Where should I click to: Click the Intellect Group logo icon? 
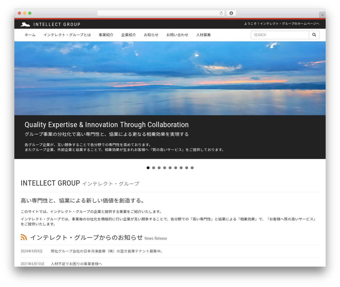pyautogui.click(x=25, y=24)
